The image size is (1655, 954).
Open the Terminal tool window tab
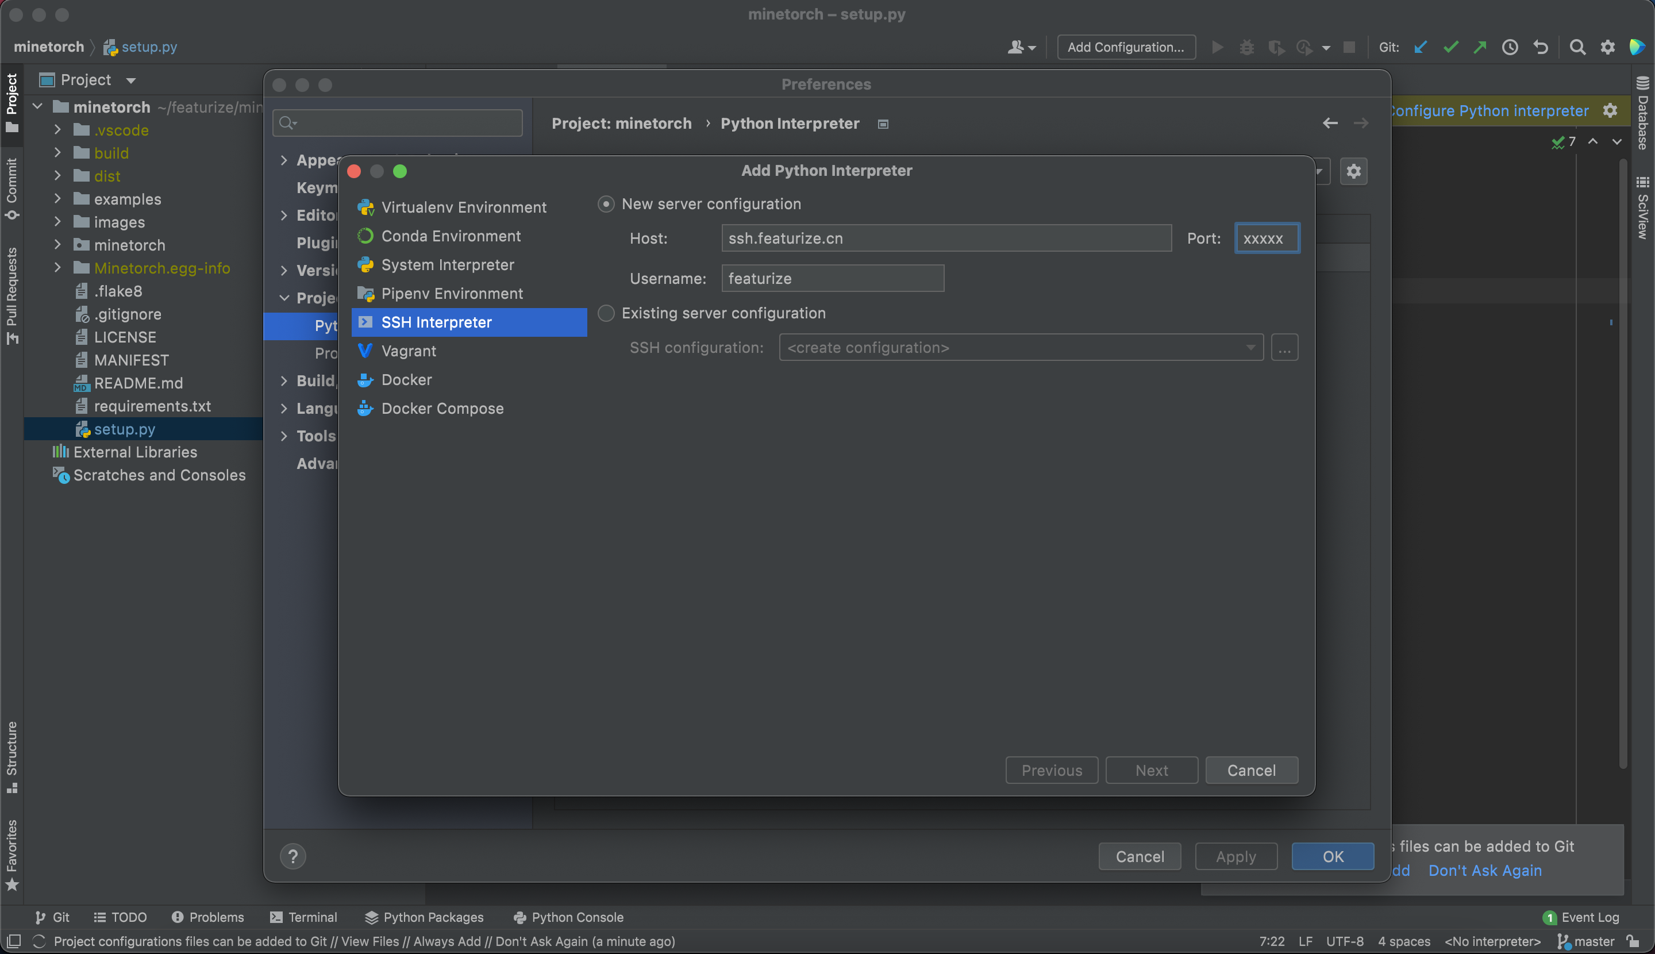tap(304, 917)
